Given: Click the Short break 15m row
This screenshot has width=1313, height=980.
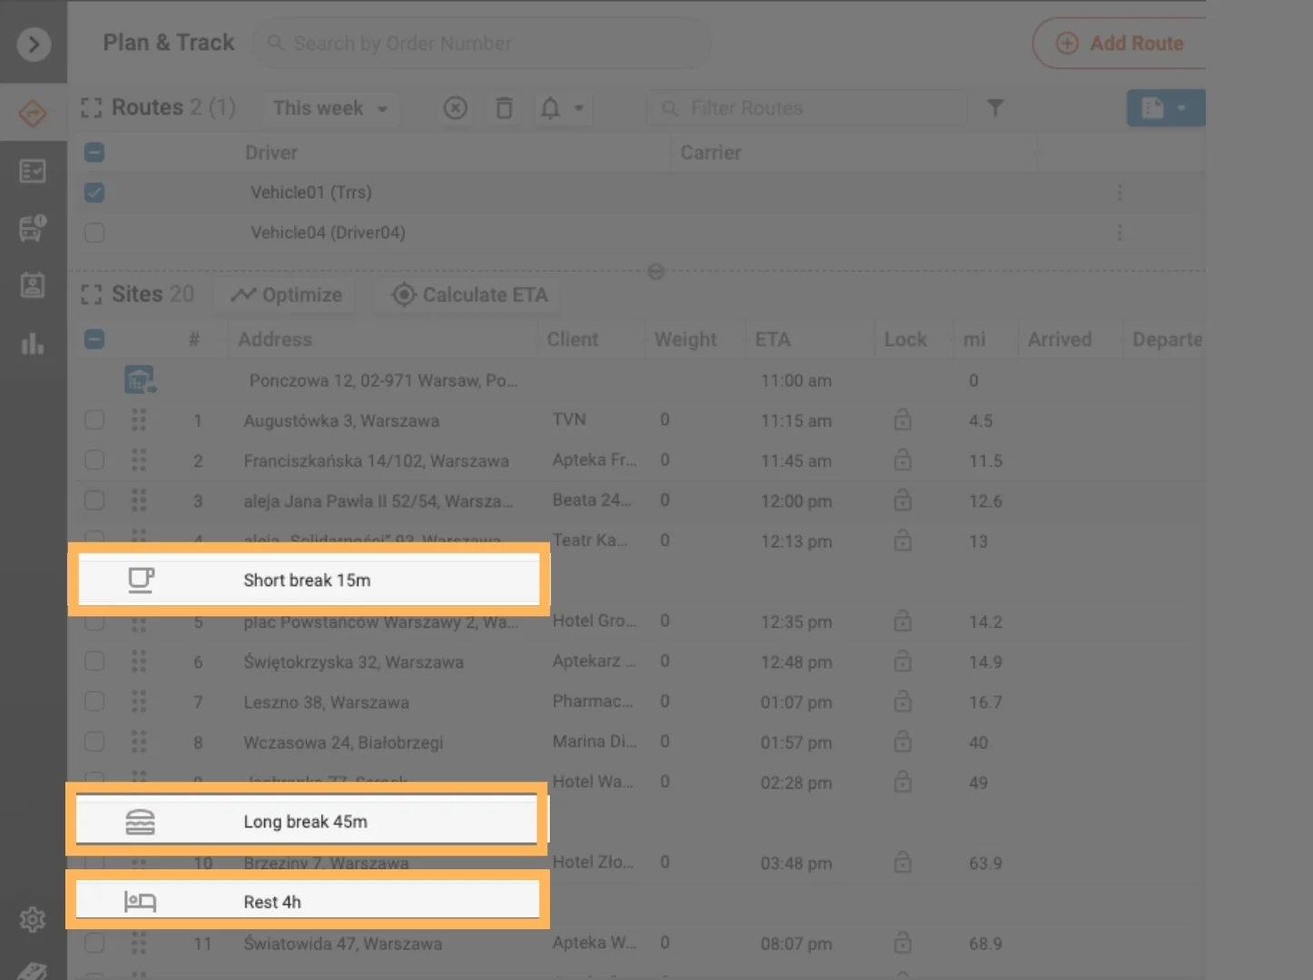Looking at the screenshot, I should pos(309,580).
